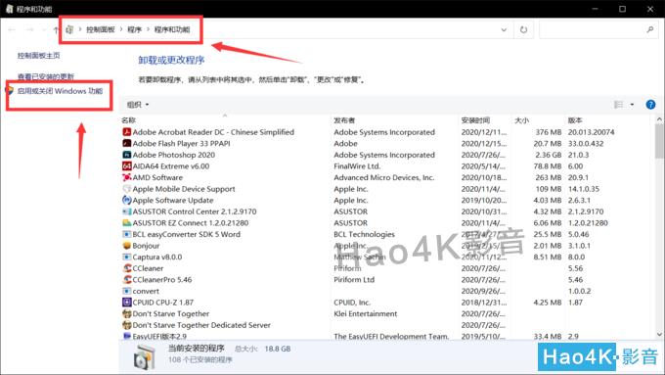Screen dimensions: 665x375
Task: Expand the chevron after 控制面板 in breadcrumb
Action: click(121, 29)
